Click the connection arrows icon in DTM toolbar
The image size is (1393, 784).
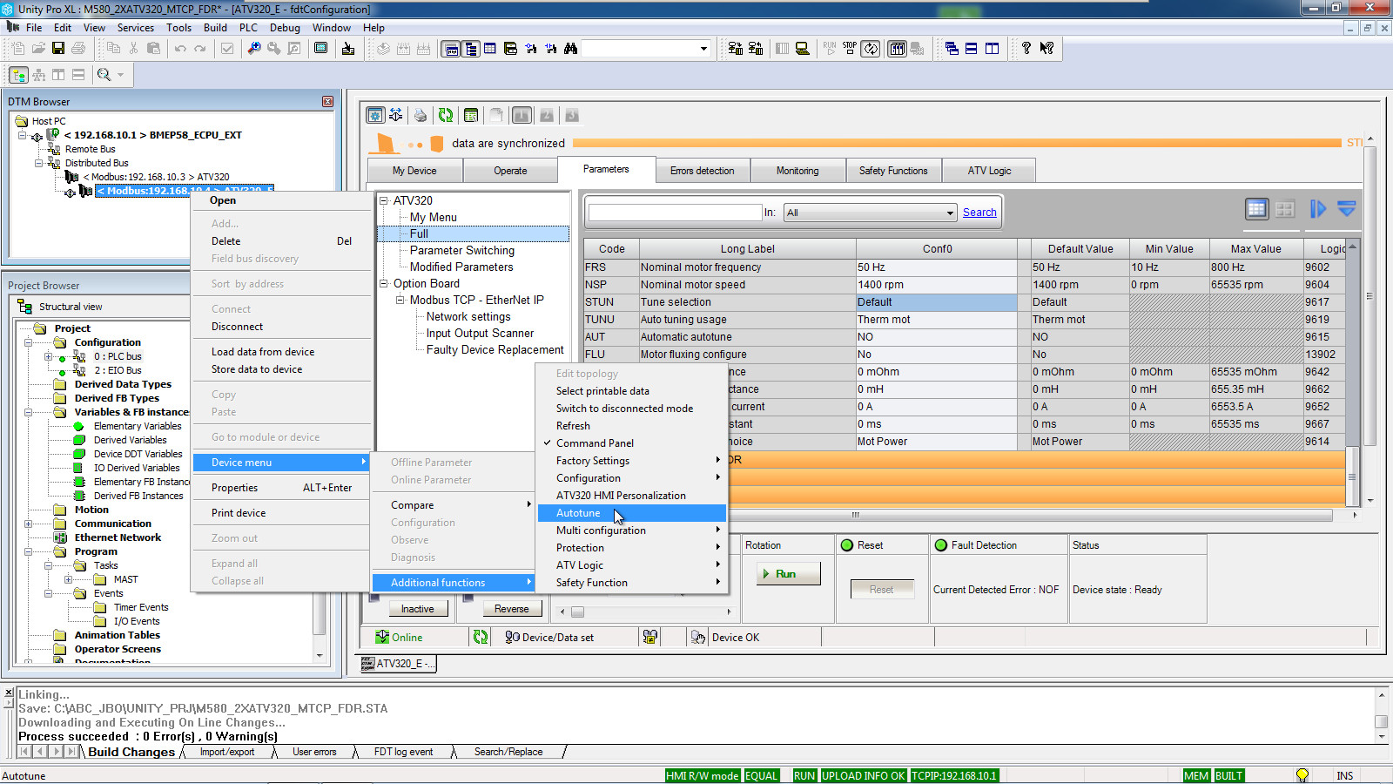(x=396, y=115)
